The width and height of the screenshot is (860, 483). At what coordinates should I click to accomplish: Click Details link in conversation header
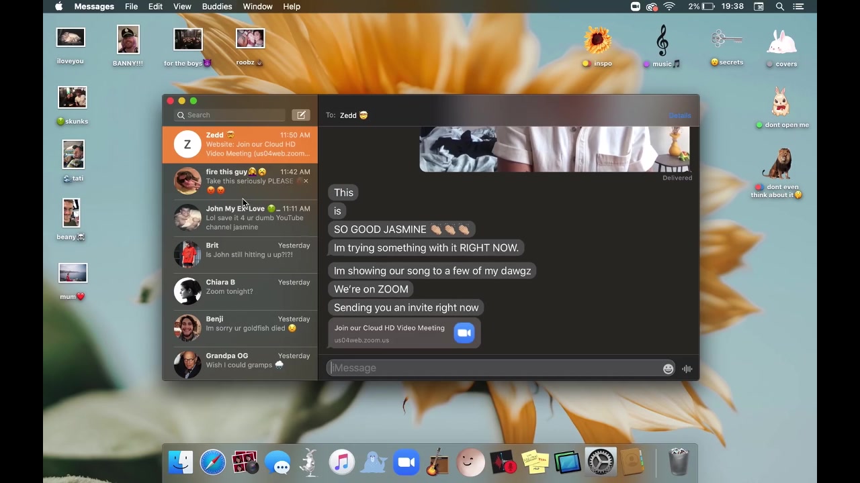(x=679, y=115)
